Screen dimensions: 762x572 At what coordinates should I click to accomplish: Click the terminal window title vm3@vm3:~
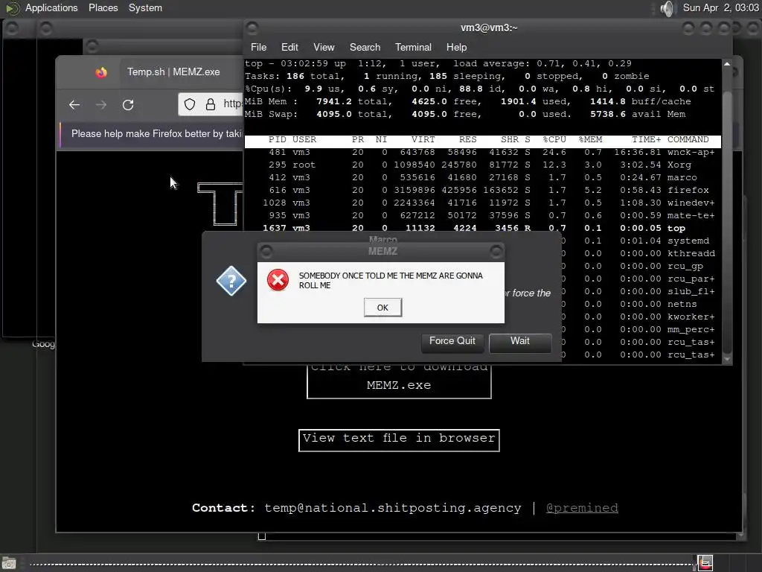(x=489, y=28)
